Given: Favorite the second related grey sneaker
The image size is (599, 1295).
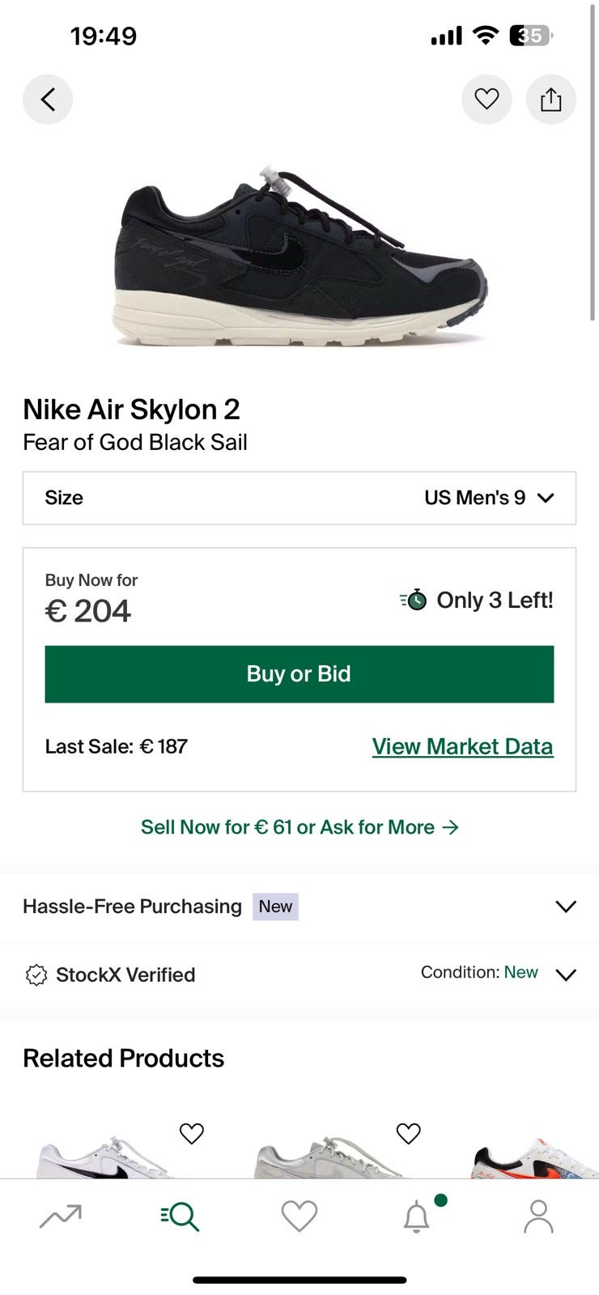Looking at the screenshot, I should click(409, 1134).
